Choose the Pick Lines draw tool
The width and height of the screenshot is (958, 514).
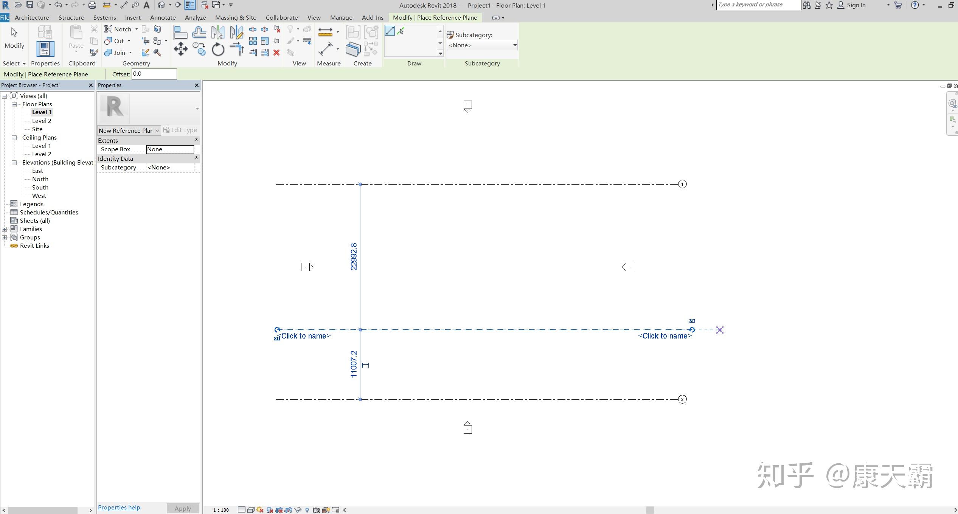[401, 31]
